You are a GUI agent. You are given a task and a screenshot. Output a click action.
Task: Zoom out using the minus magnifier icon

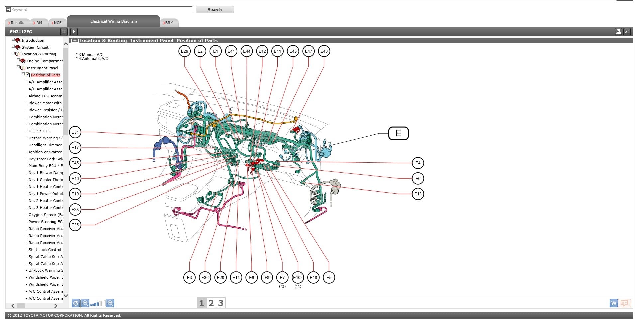(x=85, y=303)
